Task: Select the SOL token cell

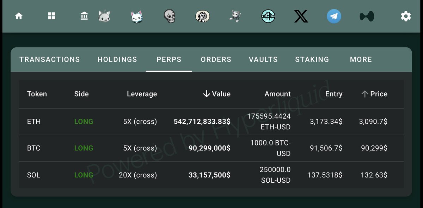Action: click(x=33, y=175)
